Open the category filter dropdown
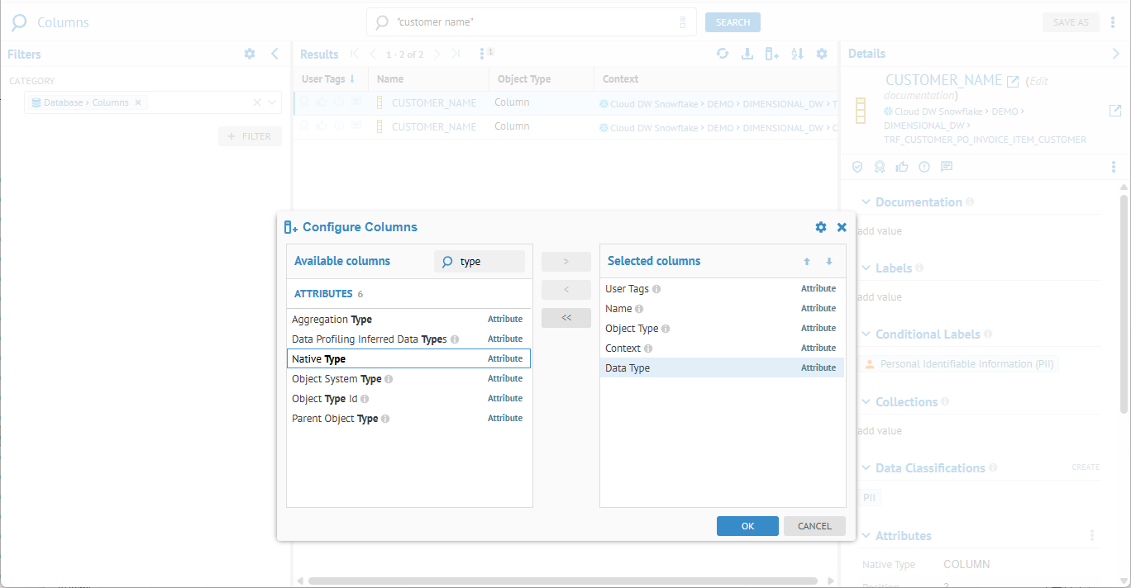 pos(272,102)
